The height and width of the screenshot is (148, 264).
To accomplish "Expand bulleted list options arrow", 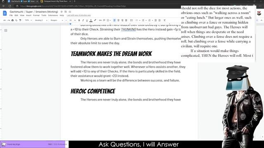I will [x=146, y=20].
